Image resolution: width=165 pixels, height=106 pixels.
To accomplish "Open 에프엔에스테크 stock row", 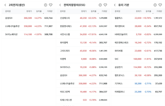I will [138, 43].
